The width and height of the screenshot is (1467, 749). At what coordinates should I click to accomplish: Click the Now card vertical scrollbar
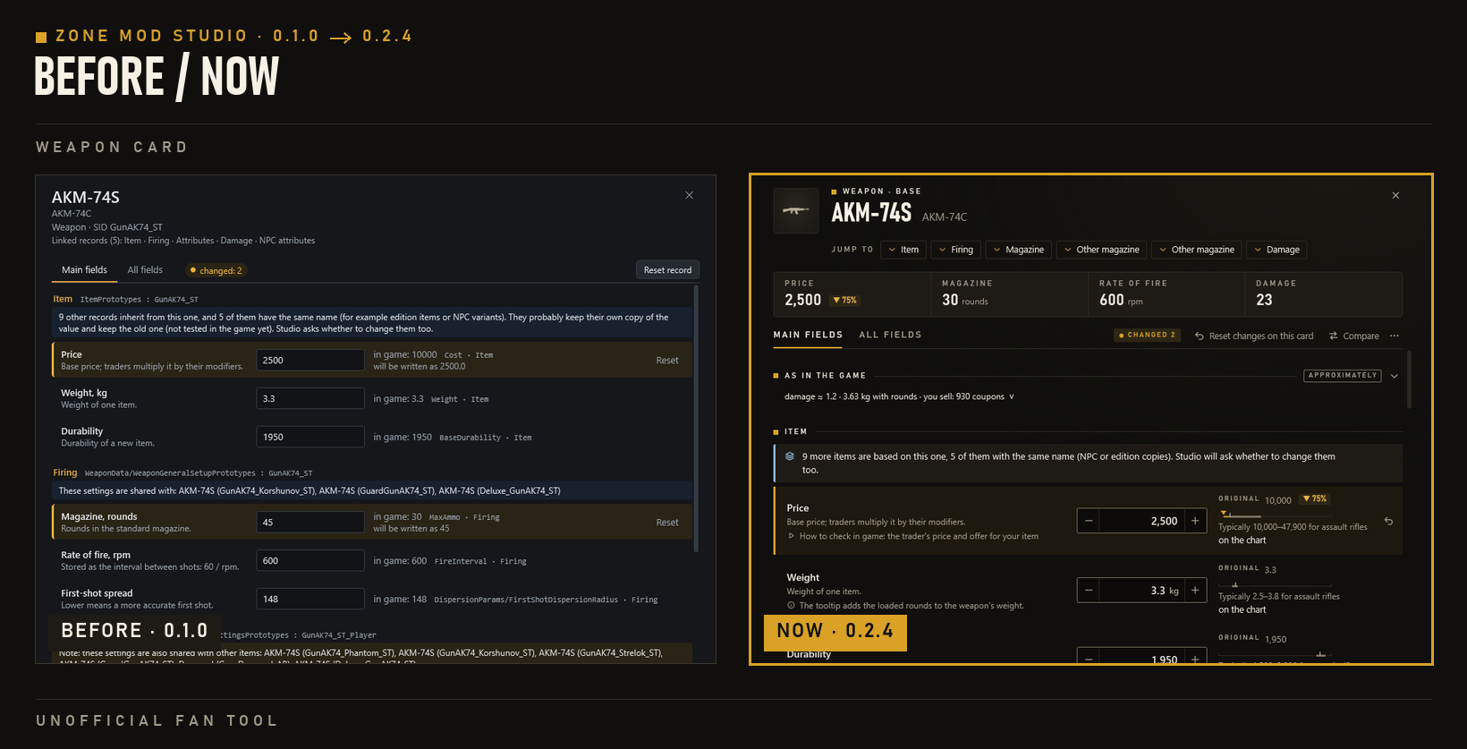(1409, 379)
